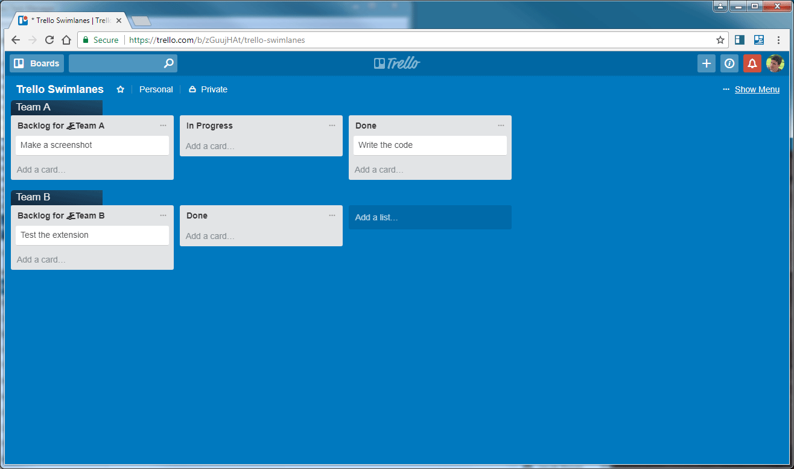Open the Chrome three-dot menu

(x=778, y=40)
